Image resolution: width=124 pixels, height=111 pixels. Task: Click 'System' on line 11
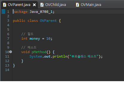36,56
